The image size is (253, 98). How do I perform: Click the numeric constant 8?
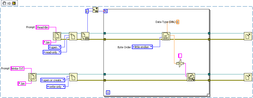pos(87,11)
